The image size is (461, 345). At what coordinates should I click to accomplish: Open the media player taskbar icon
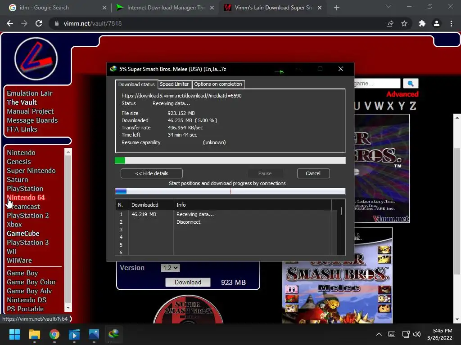point(74,334)
